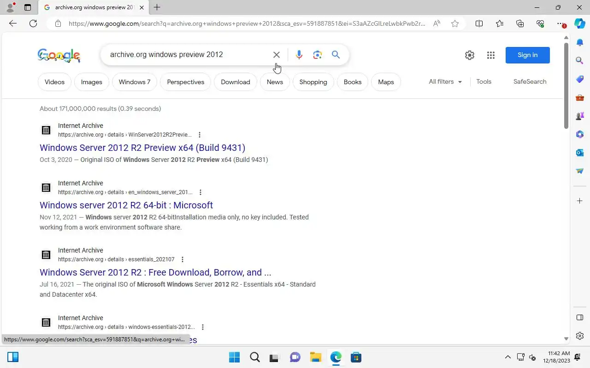Reload the page with refresh icon
Viewport: 590px width, 368px height.
pos(33,23)
